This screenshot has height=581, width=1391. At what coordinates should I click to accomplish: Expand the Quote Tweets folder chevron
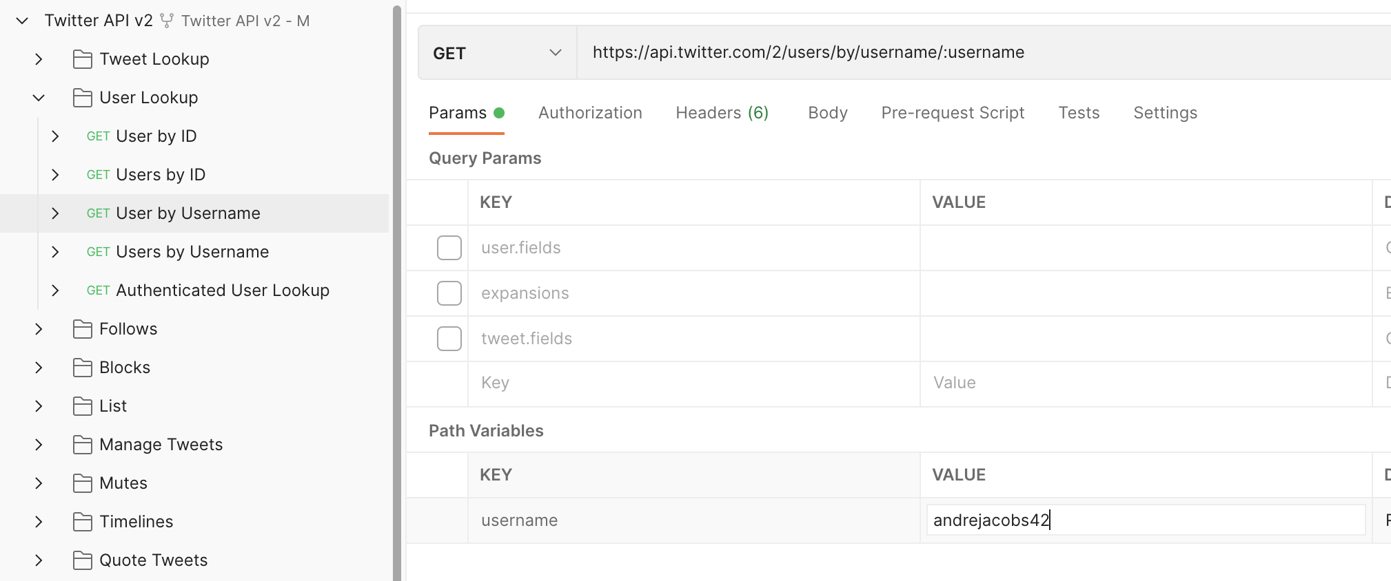39,560
